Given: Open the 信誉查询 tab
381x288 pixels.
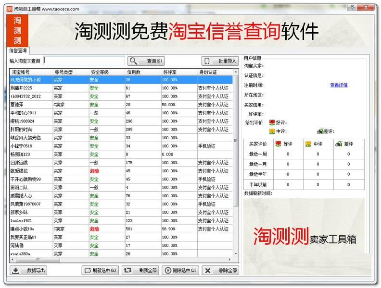Looking at the screenshot, I should [18, 50].
